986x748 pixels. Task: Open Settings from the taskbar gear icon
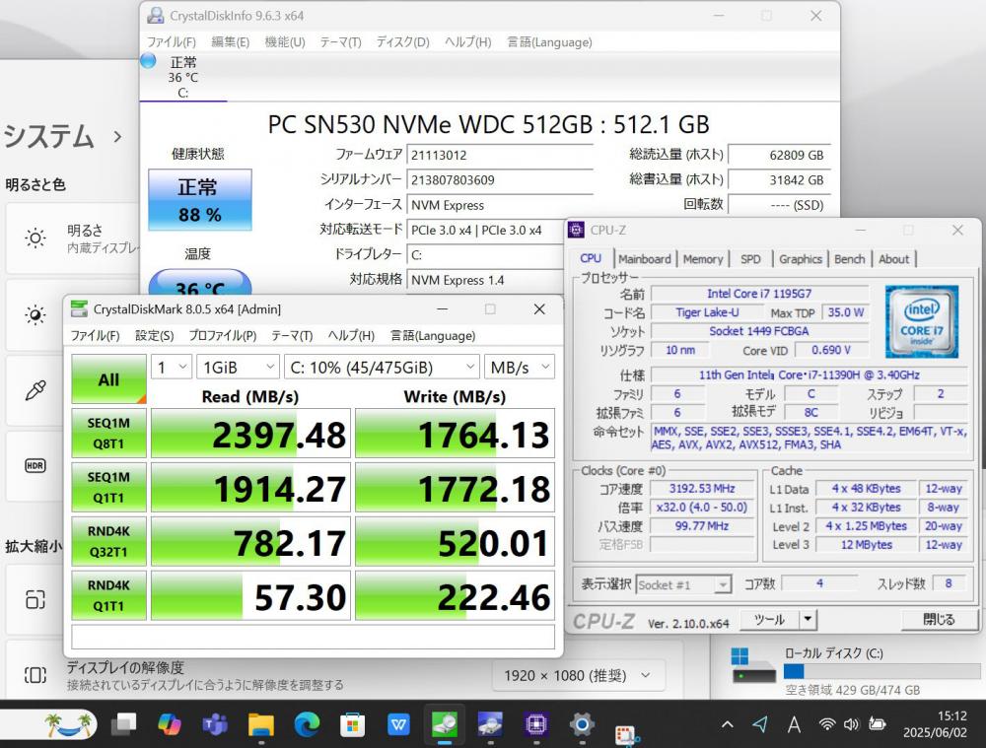click(583, 724)
